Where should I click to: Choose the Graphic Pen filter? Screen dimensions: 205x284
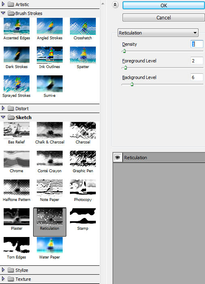coord(83,159)
